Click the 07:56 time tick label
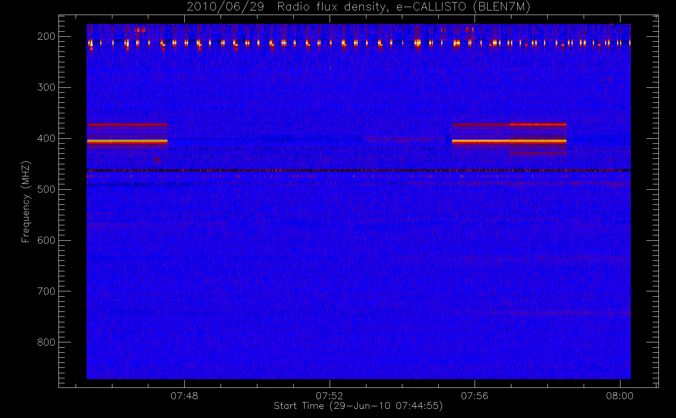The width and height of the screenshot is (676, 418). (475, 396)
